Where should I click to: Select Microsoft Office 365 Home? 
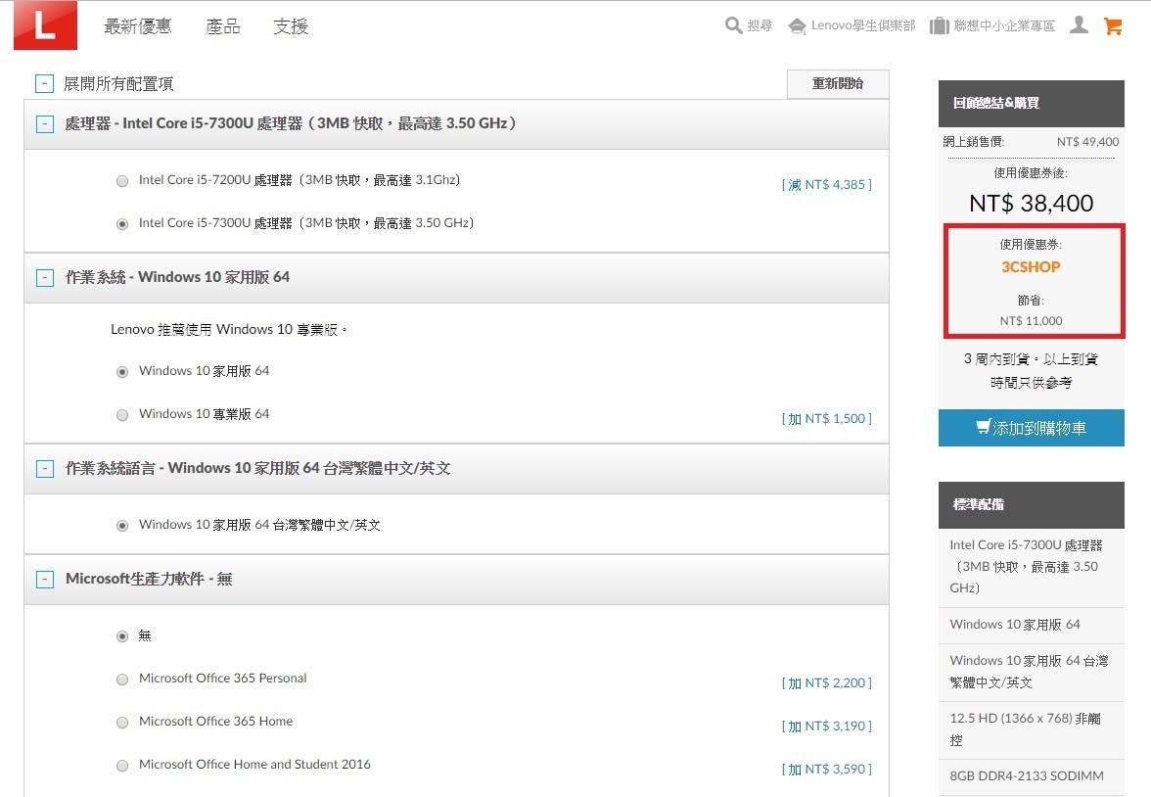121,723
